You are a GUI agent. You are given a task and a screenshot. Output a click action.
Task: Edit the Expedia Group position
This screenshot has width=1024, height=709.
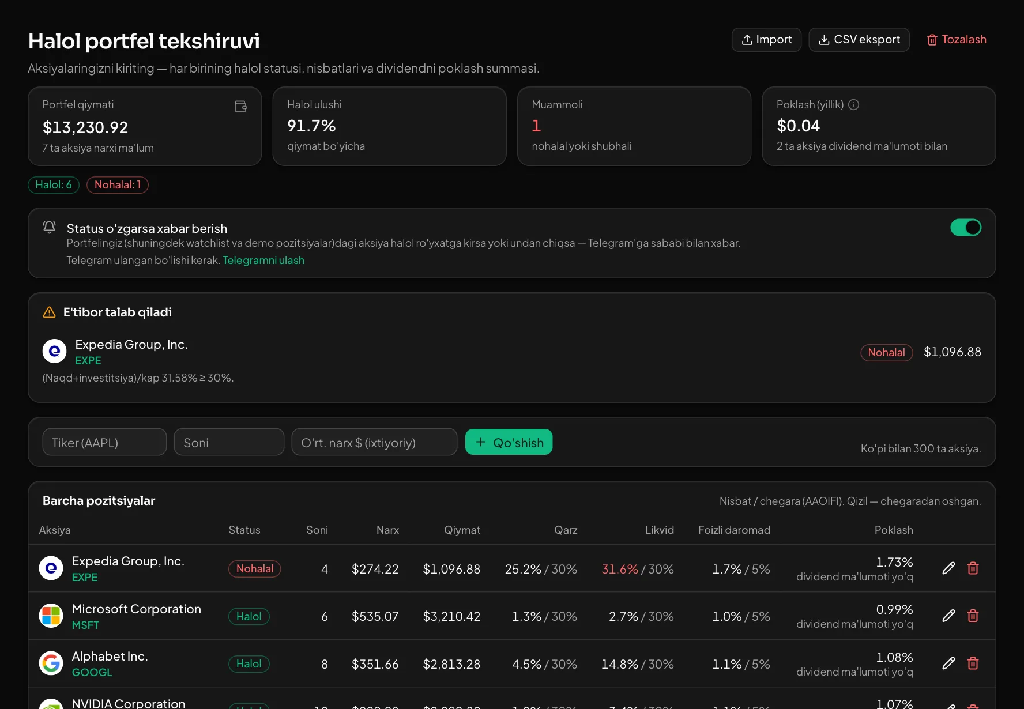(x=948, y=568)
